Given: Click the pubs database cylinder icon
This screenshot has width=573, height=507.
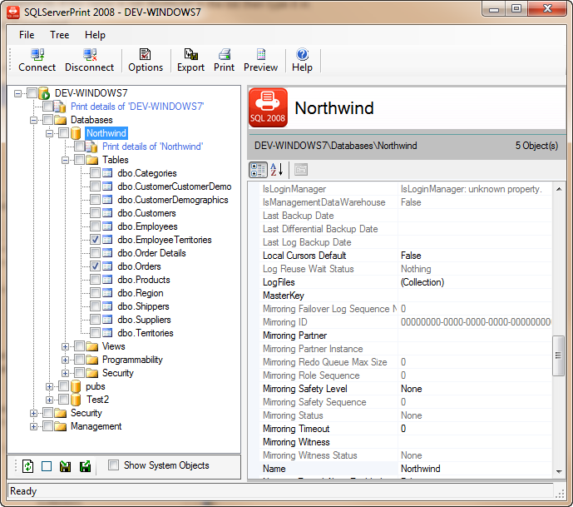Looking at the screenshot, I should [x=76, y=386].
